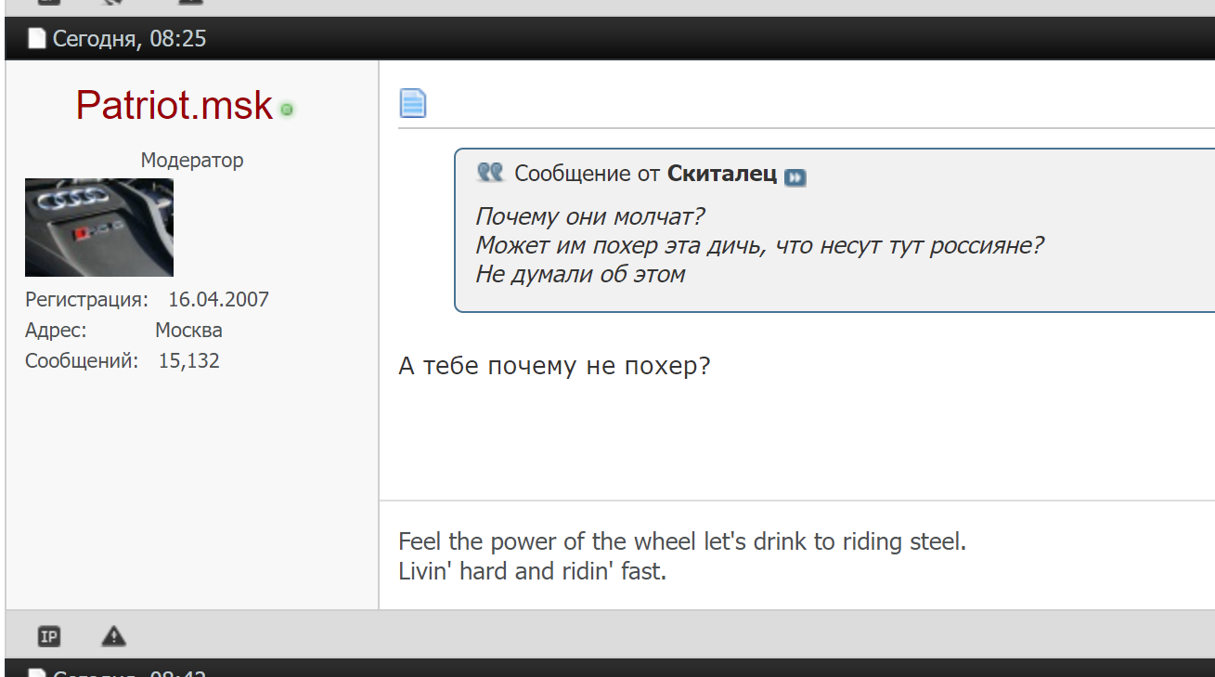Click the quoted line 'Почему они молчат?'
The image size is (1215, 677).
(590, 216)
